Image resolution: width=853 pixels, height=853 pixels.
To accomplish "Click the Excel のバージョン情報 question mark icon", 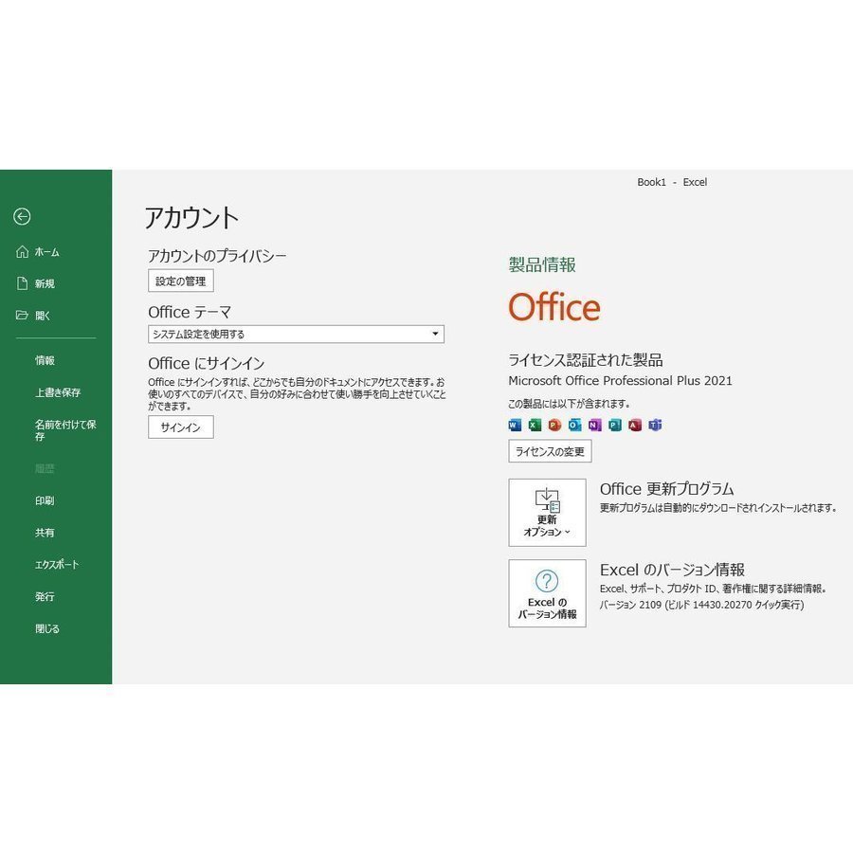I will [x=548, y=583].
